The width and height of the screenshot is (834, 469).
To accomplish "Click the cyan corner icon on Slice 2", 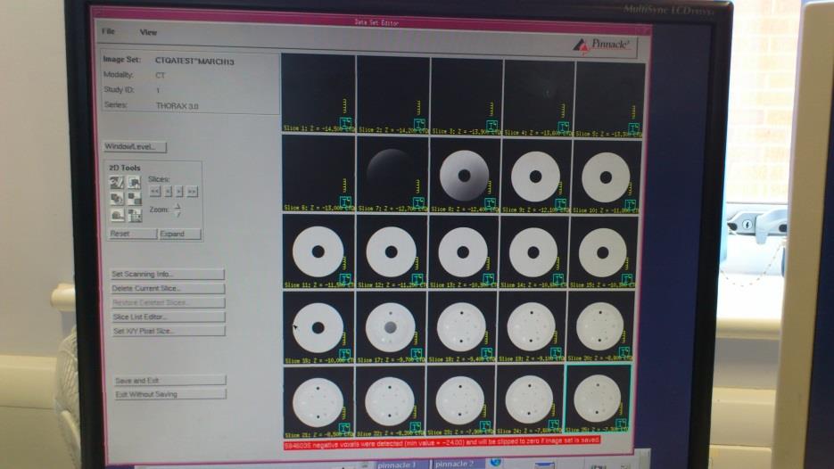I will (419, 125).
